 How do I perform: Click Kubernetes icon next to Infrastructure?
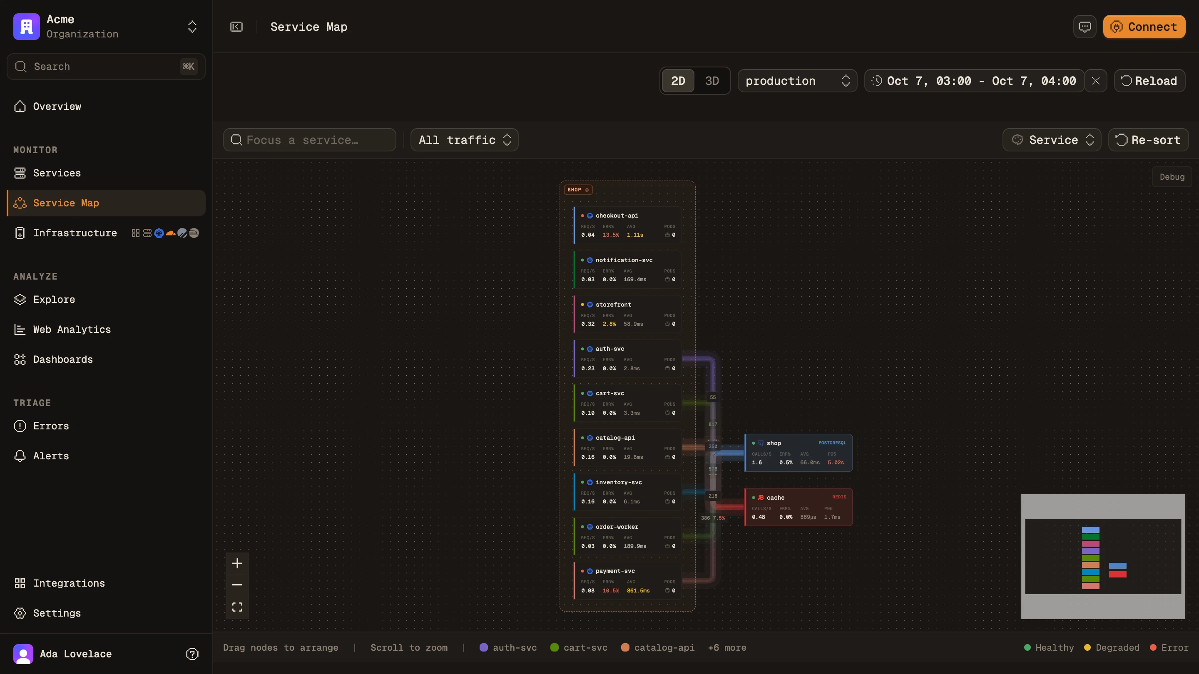point(159,233)
